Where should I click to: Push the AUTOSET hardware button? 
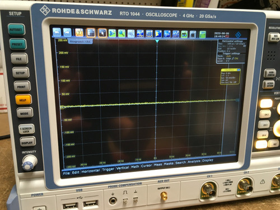(16, 30)
